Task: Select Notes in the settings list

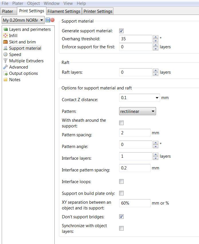Action: (15, 80)
